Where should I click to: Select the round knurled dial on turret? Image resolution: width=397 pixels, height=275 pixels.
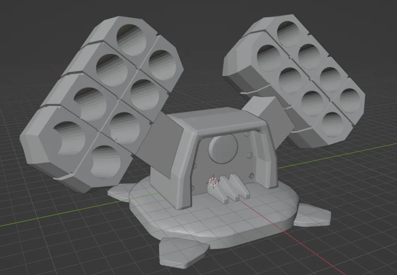pos(223,149)
